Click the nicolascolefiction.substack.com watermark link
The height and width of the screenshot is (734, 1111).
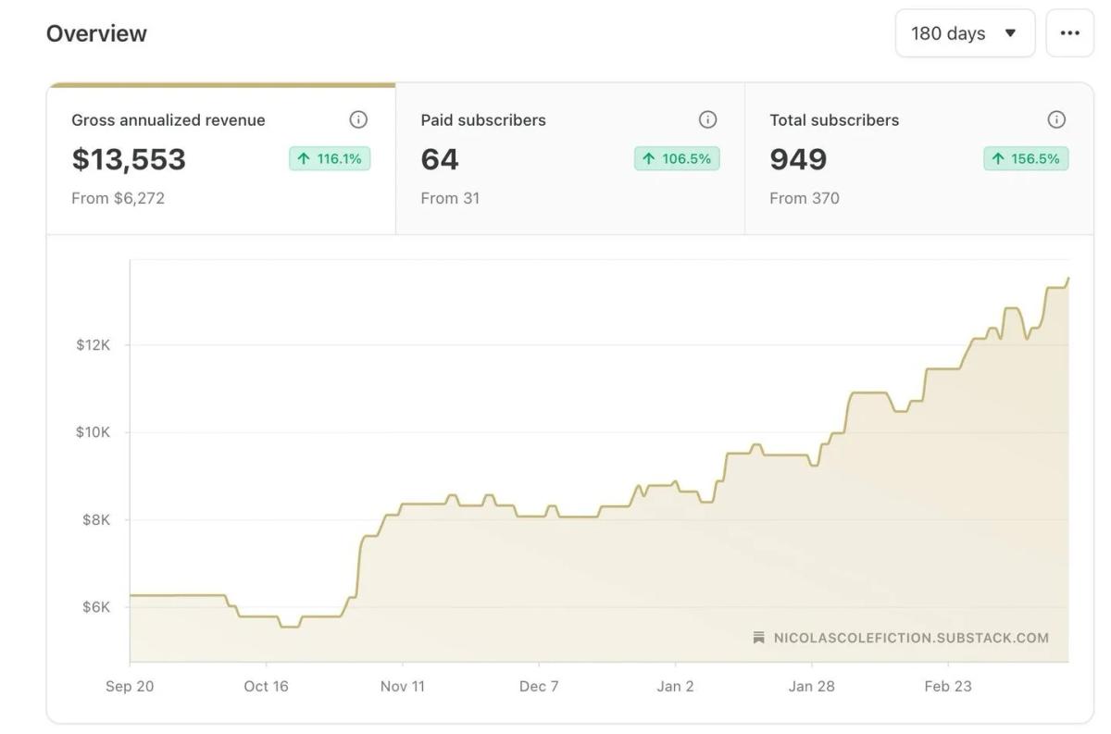click(x=910, y=637)
